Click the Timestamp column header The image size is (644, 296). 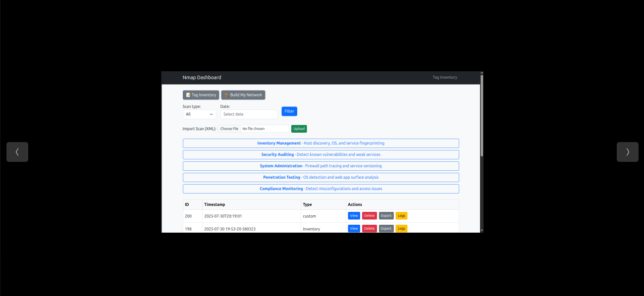click(x=252, y=204)
